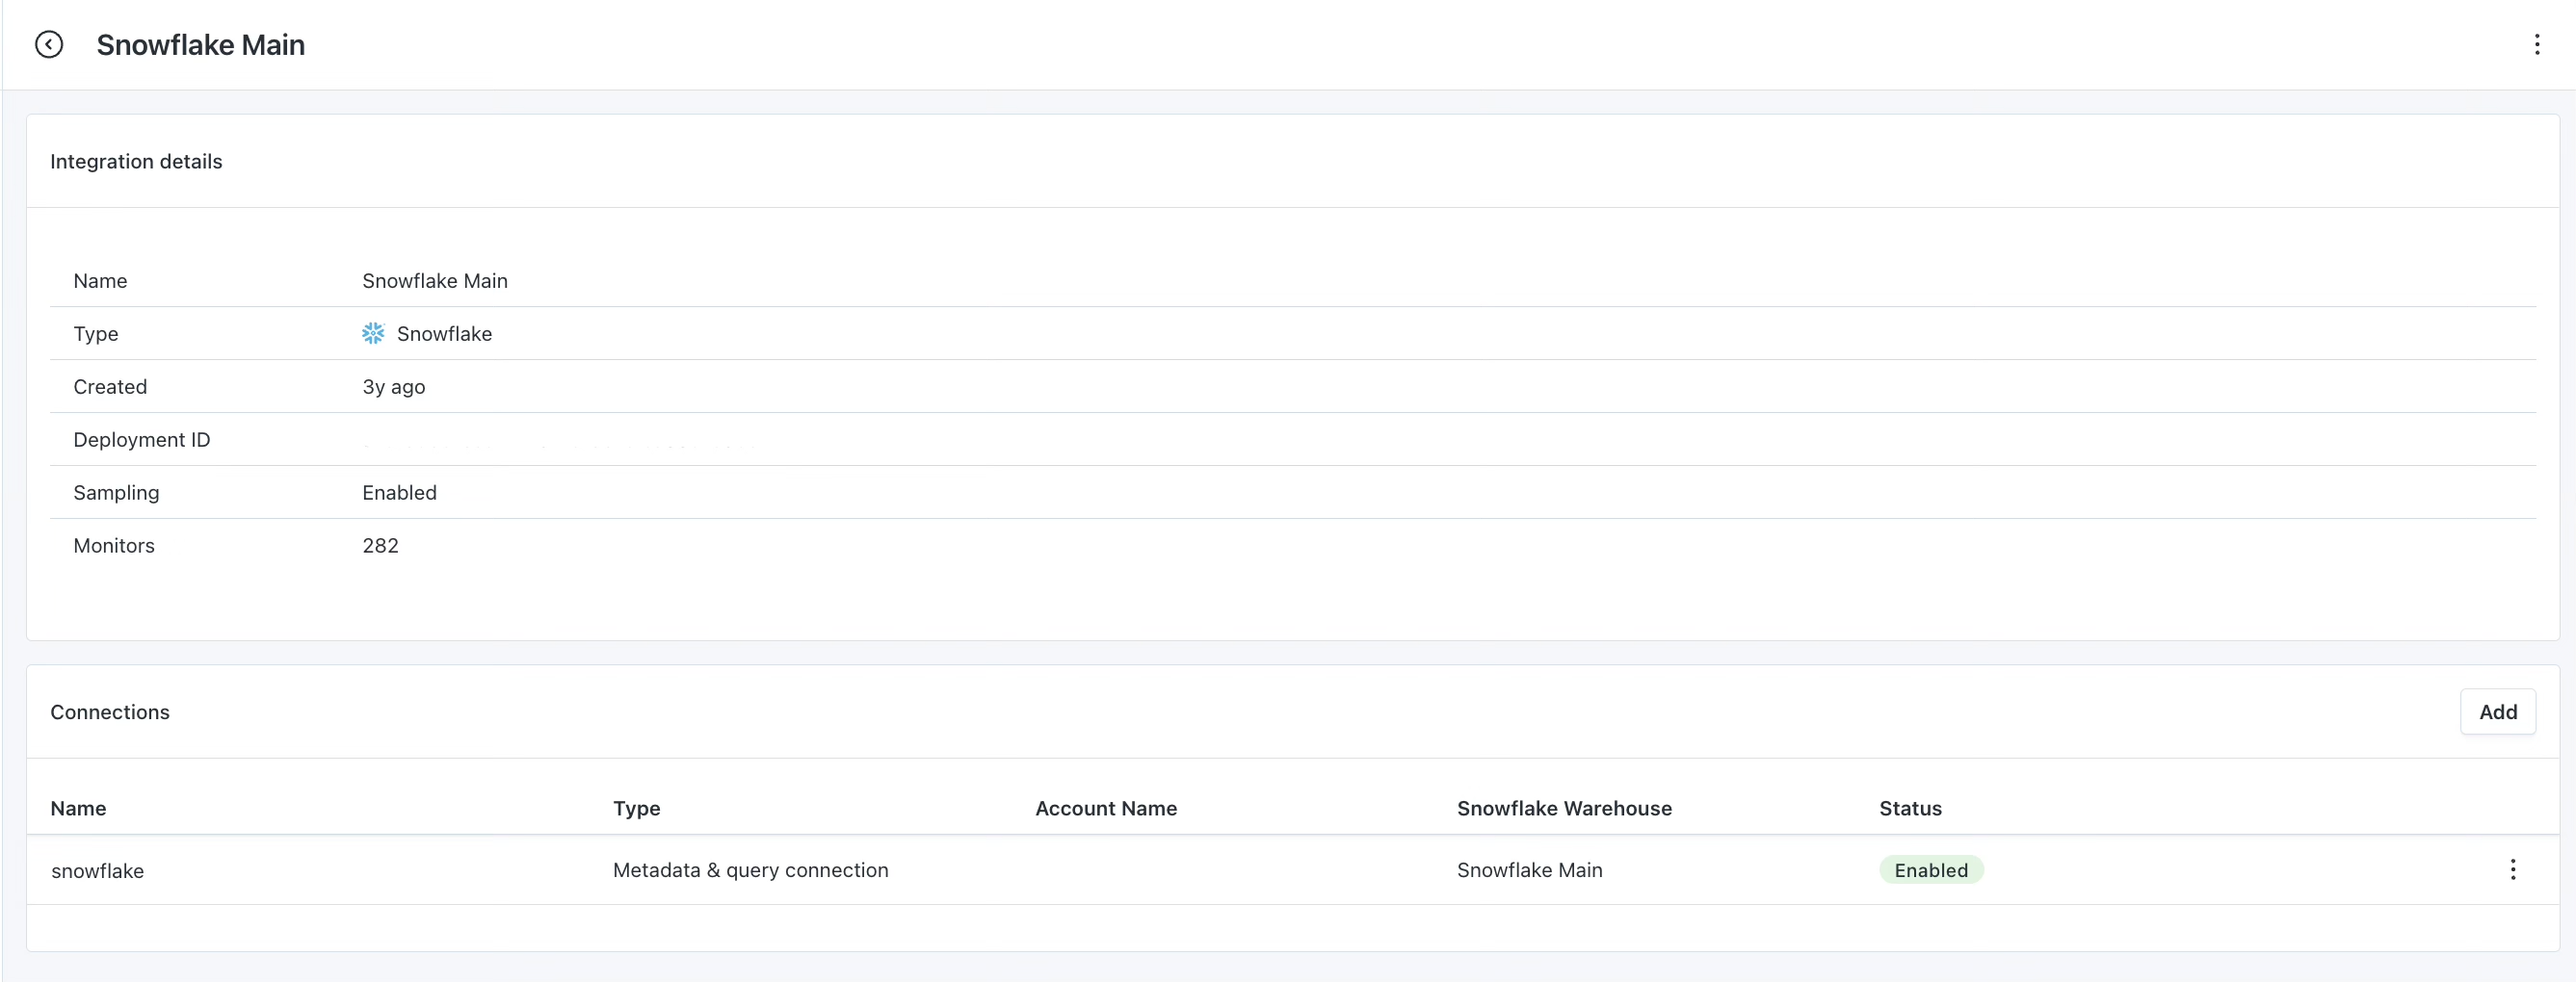Click the Snowflake logo icon in Type row
2576x982 pixels.
pyautogui.click(x=373, y=334)
